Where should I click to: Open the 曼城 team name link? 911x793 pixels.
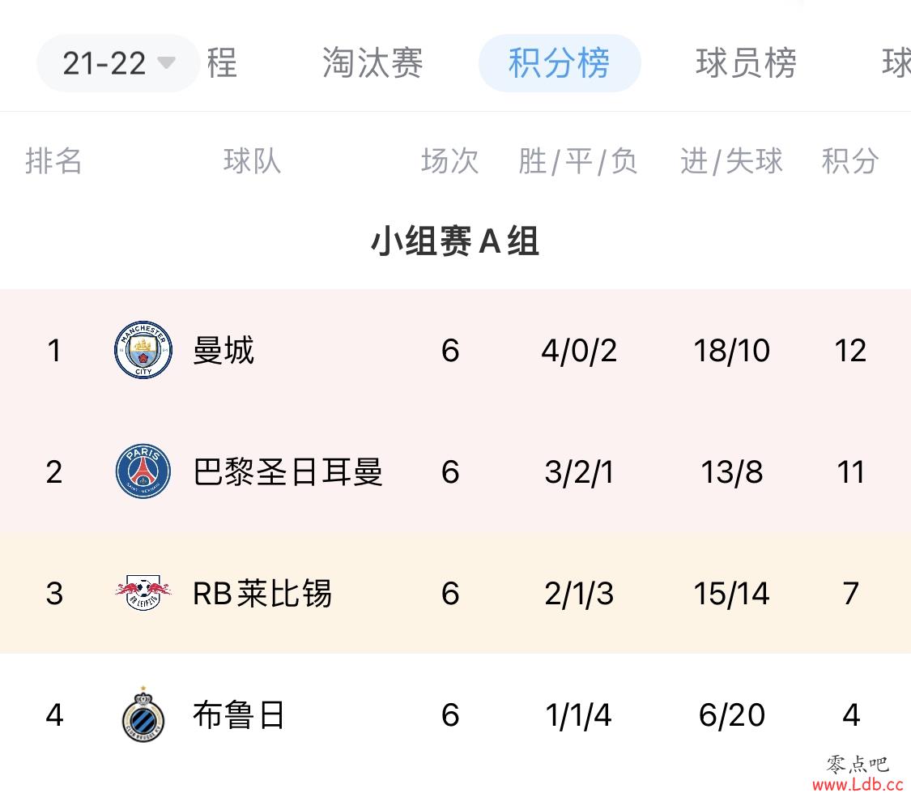coord(223,350)
